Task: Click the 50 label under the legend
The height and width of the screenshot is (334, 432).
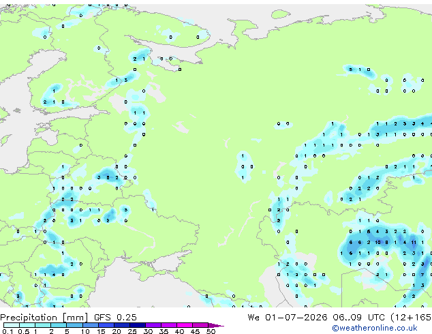Action: pyautogui.click(x=211, y=331)
